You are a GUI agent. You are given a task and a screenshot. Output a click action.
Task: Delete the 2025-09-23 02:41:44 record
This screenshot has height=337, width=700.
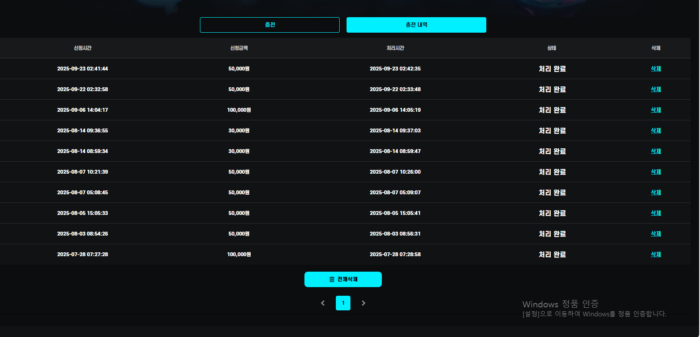click(x=656, y=69)
